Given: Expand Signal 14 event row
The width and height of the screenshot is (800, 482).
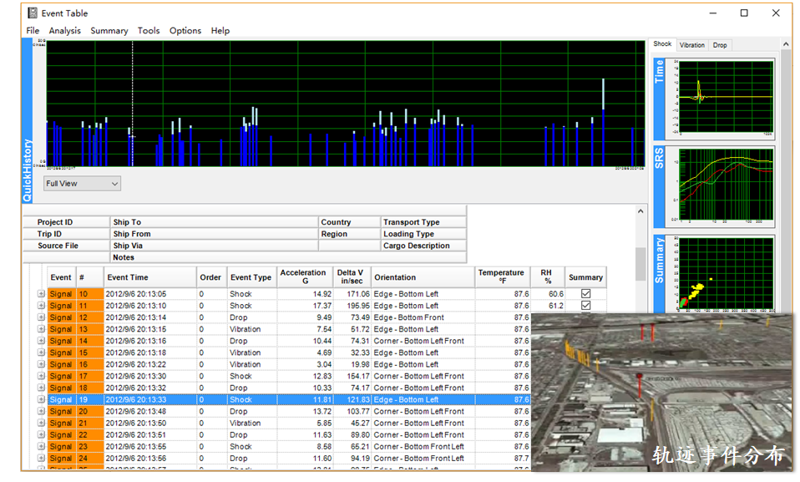Looking at the screenshot, I should tap(41, 341).
